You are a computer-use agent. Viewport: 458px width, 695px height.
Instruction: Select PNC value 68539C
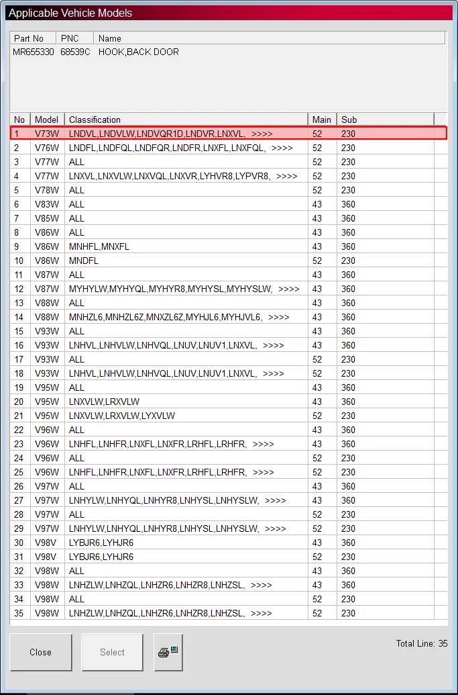tap(75, 52)
